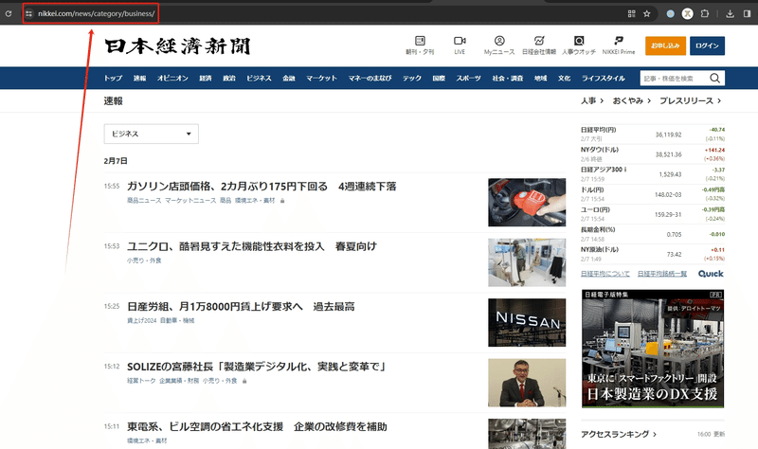The height and width of the screenshot is (449, 758).
Task: Select 国際 in navigation bar
Action: [x=439, y=78]
